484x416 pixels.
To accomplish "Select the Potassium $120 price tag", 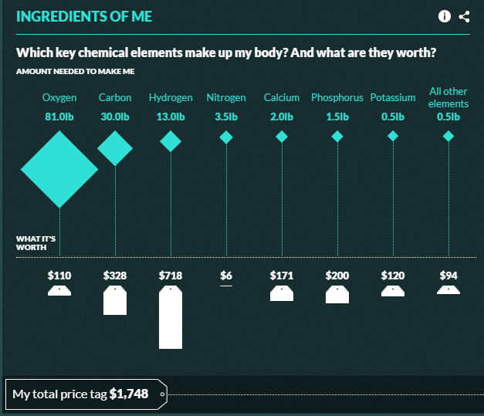I will (393, 290).
